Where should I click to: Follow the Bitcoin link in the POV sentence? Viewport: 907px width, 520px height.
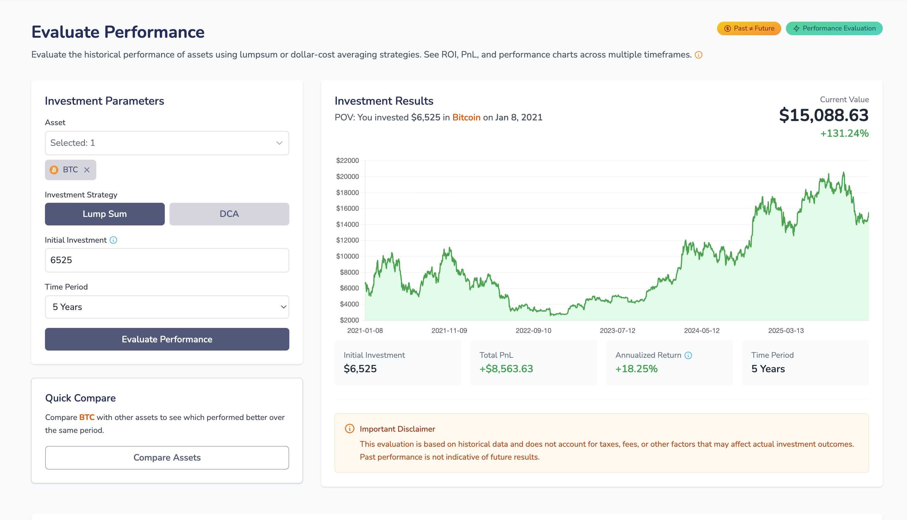[x=466, y=117]
